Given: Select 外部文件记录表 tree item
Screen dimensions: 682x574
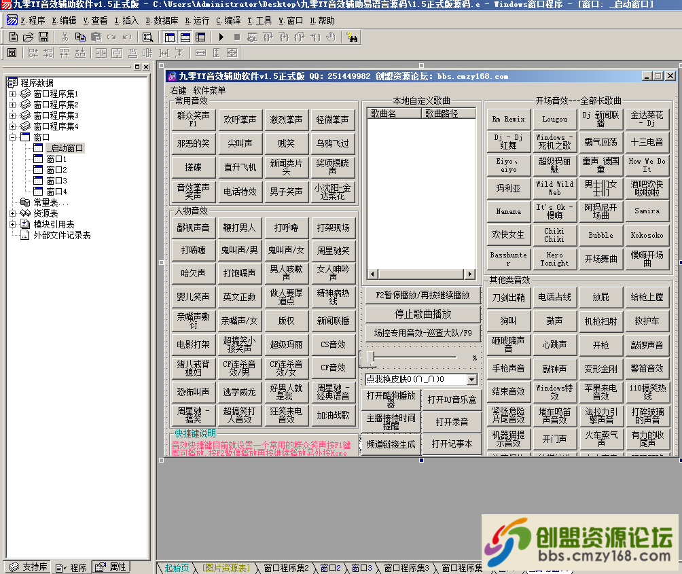Looking at the screenshot, I should pos(62,235).
